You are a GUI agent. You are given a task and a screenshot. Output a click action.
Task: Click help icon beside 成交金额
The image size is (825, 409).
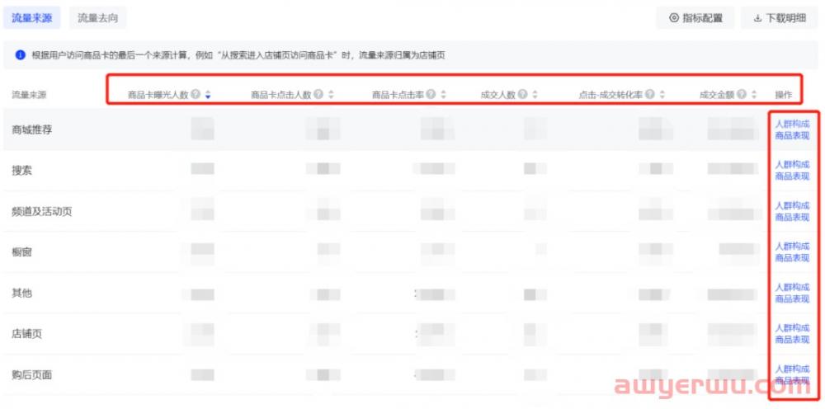pyautogui.click(x=742, y=95)
